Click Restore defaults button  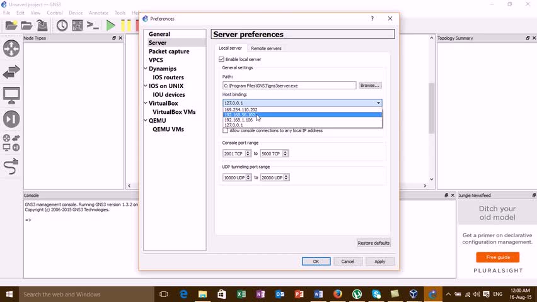(x=374, y=243)
